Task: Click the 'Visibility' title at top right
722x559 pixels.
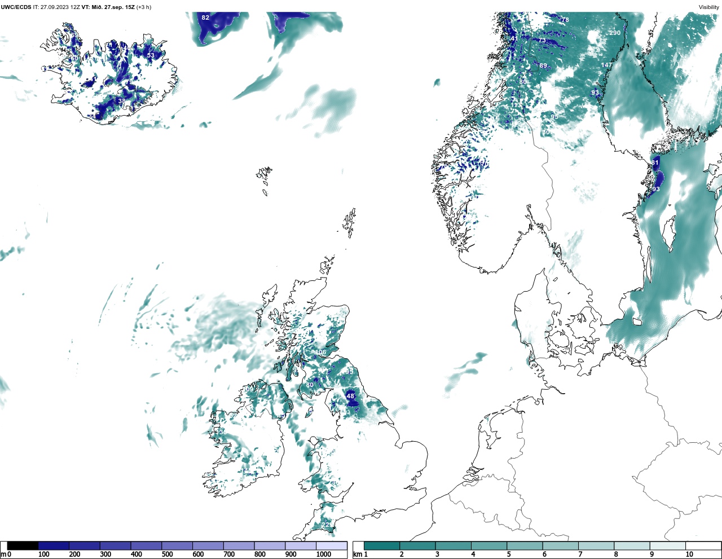Action: tap(709, 7)
